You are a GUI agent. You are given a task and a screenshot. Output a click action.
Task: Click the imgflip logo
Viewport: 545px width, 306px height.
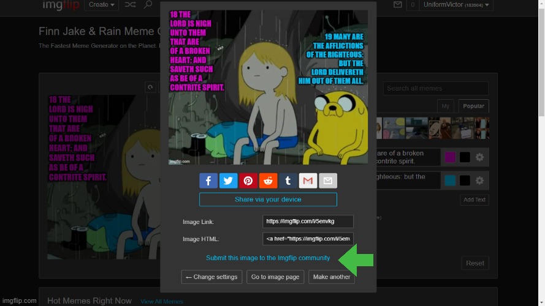[x=61, y=5]
